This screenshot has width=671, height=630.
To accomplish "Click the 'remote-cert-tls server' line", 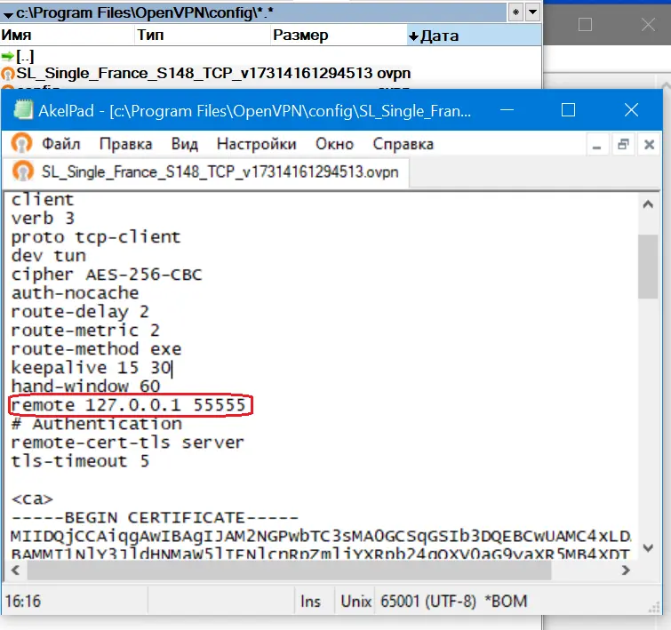I will pyautogui.click(x=127, y=443).
